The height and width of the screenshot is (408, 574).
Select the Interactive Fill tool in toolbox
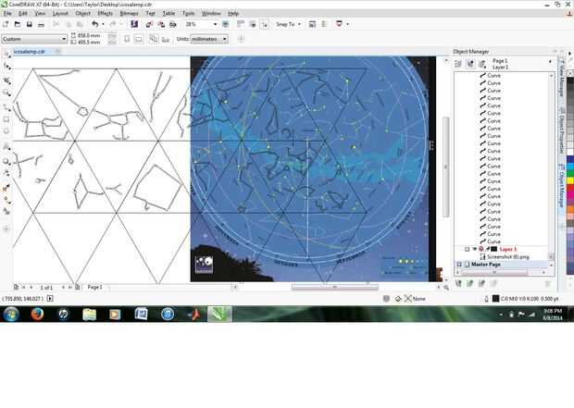6,200
